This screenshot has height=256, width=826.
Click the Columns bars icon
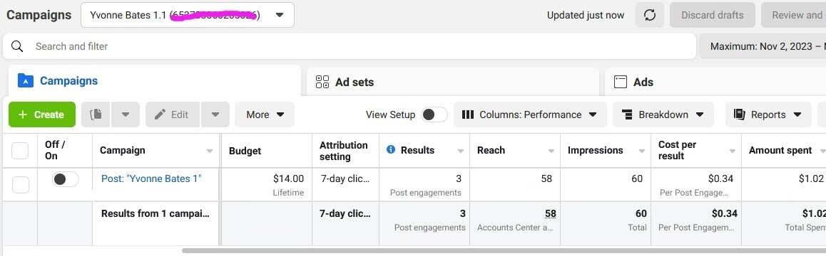467,114
